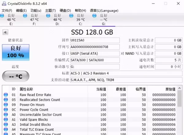
Task: Select drive G: status icon
Action: (x=94, y=16)
